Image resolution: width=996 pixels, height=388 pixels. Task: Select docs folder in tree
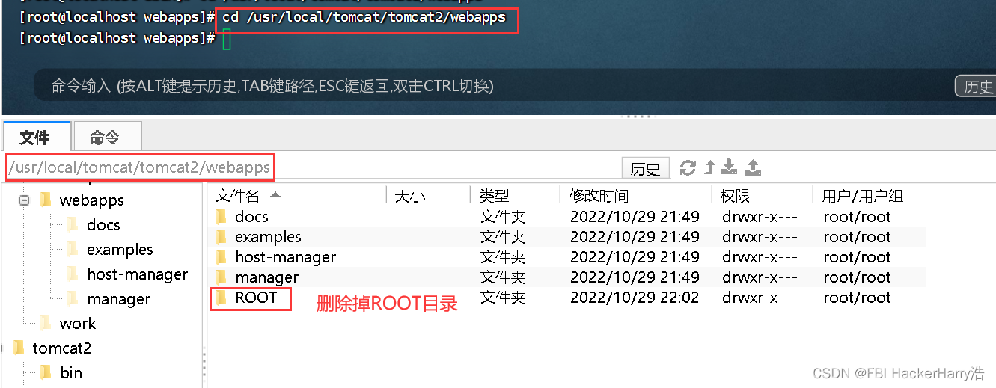click(x=103, y=224)
